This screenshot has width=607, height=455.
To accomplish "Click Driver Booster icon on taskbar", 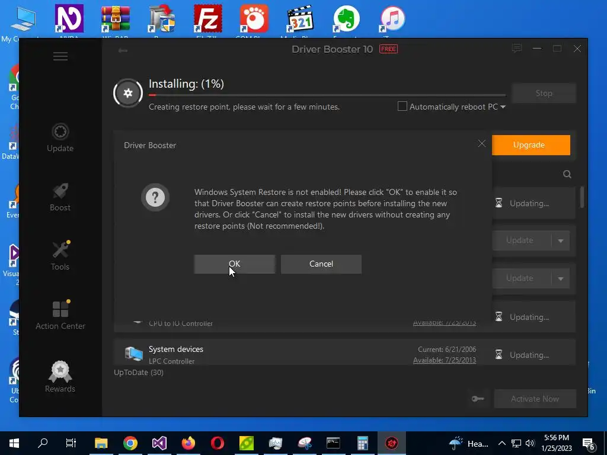I will [391, 443].
